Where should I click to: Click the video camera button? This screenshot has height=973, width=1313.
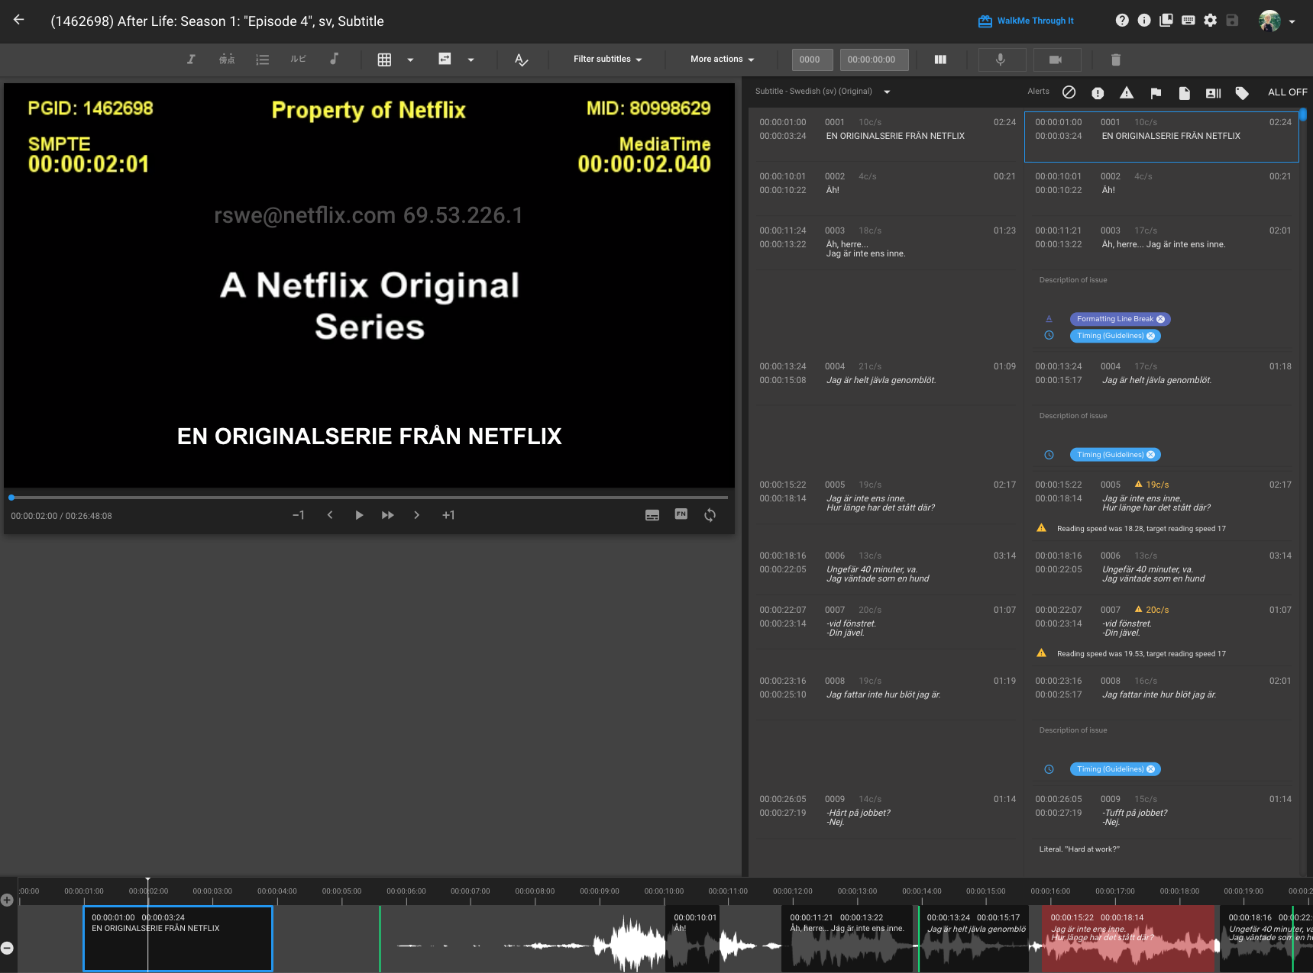[1056, 60]
